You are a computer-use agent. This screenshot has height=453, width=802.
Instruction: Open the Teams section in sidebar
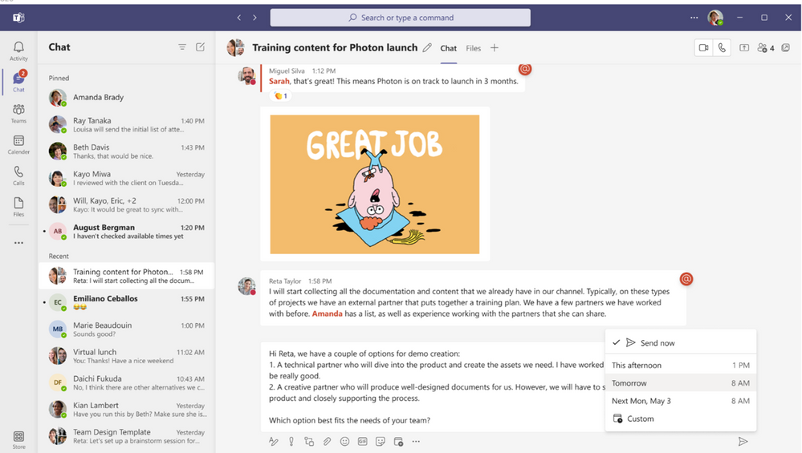(x=18, y=113)
